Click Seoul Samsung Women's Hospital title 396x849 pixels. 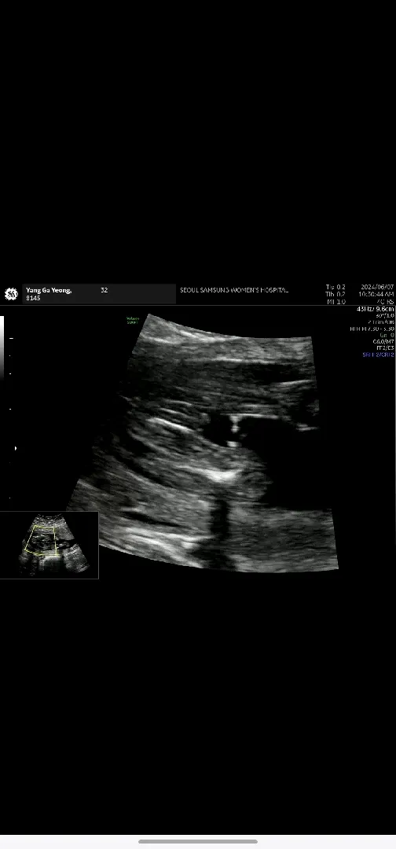234,290
